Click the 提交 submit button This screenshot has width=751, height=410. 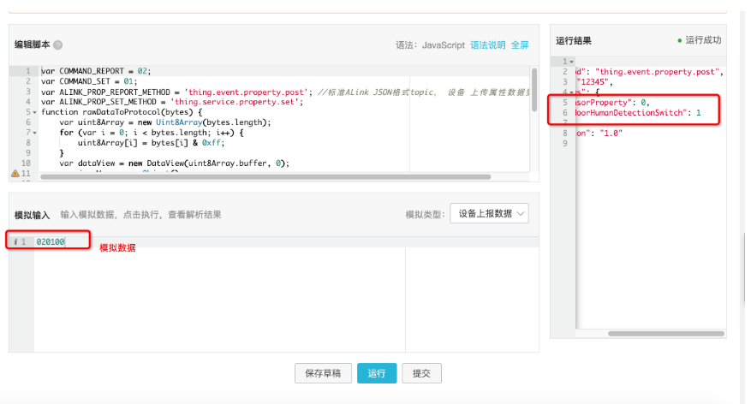point(421,373)
